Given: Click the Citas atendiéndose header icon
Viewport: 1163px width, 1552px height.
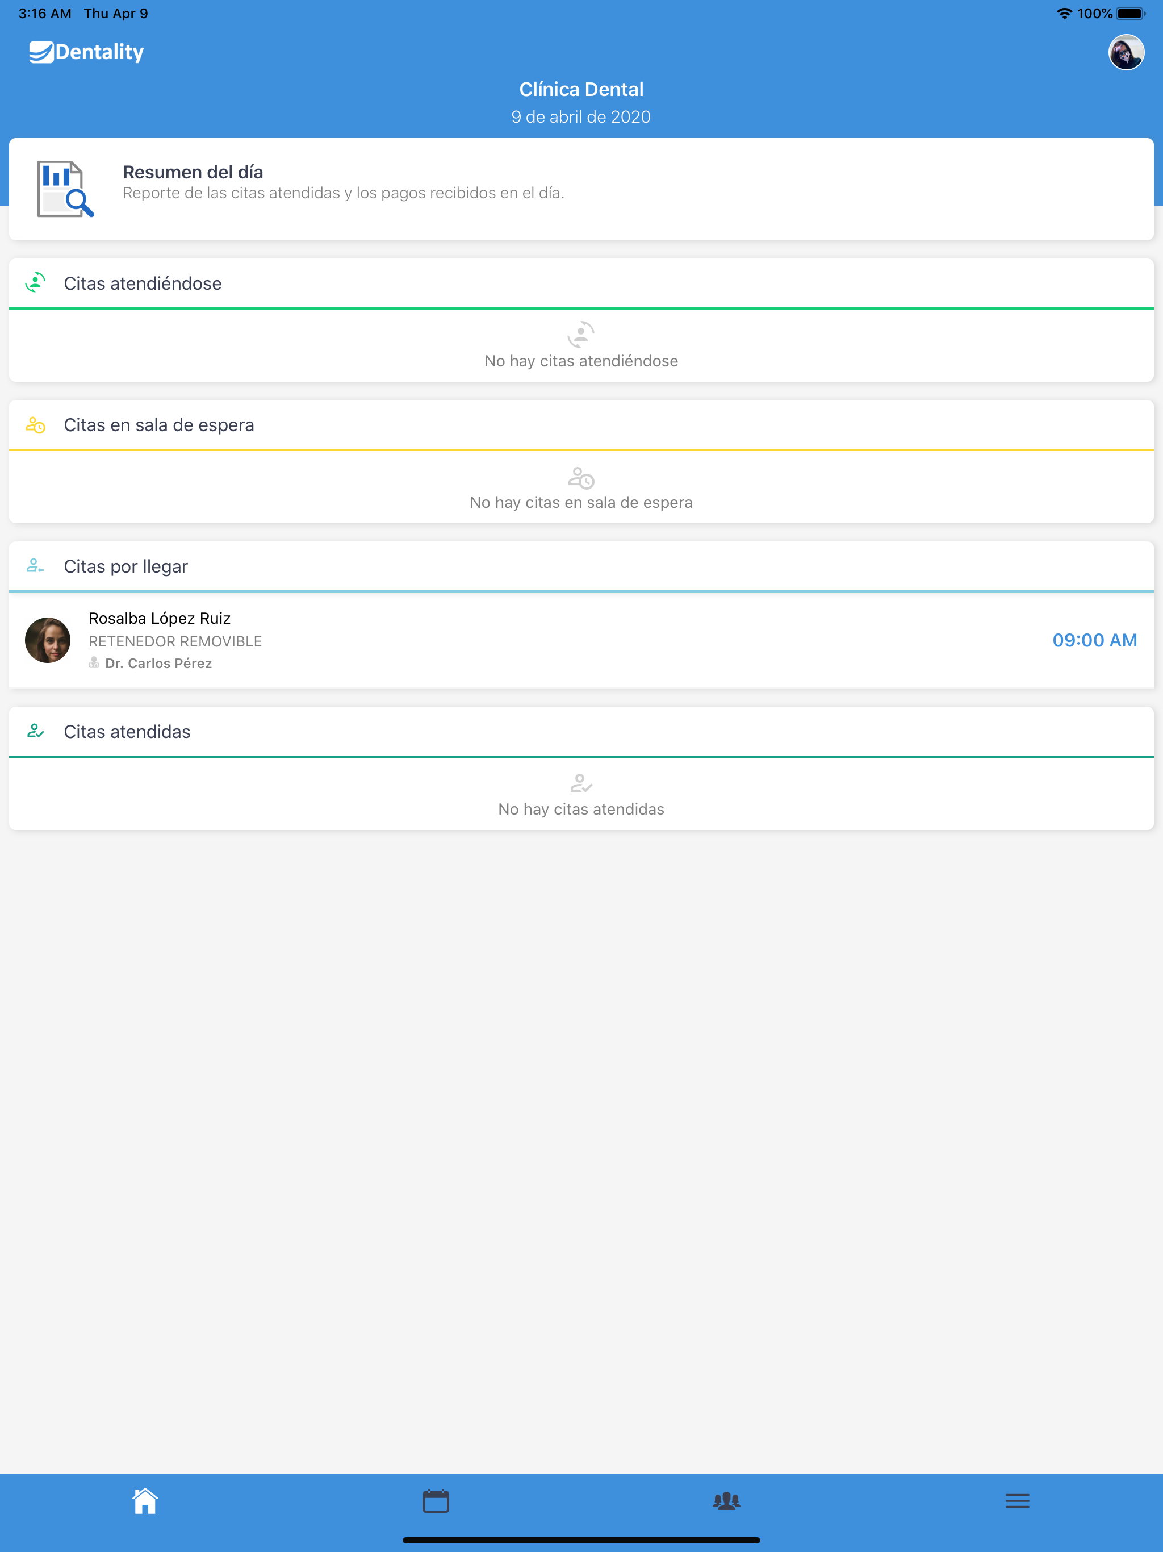Looking at the screenshot, I should [x=35, y=283].
